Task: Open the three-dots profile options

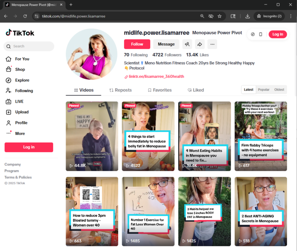Action: point(212,44)
